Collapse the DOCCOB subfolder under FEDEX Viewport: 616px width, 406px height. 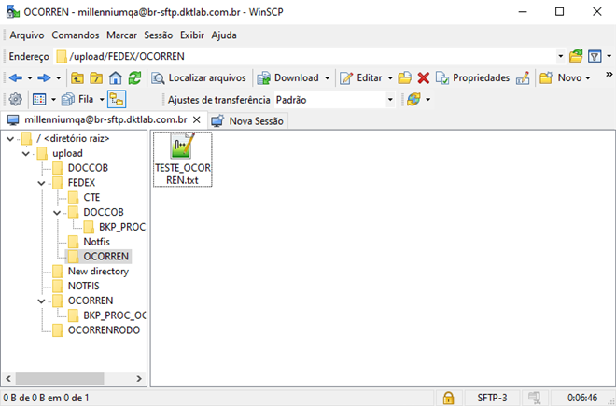click(57, 213)
